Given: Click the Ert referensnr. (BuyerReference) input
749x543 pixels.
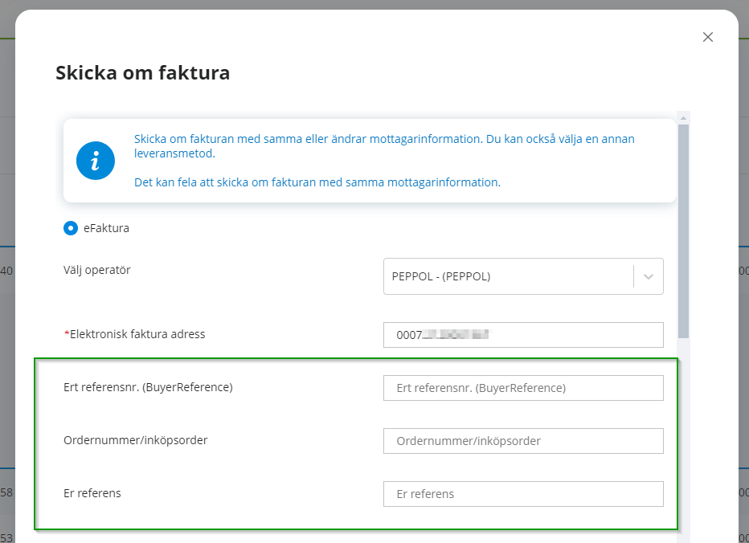Looking at the screenshot, I should (523, 388).
